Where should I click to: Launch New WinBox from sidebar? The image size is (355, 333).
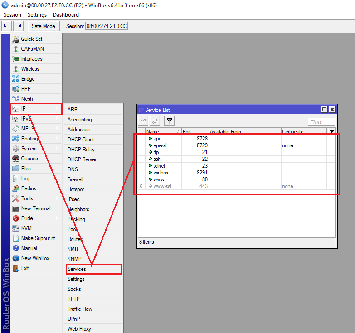pos(36,258)
